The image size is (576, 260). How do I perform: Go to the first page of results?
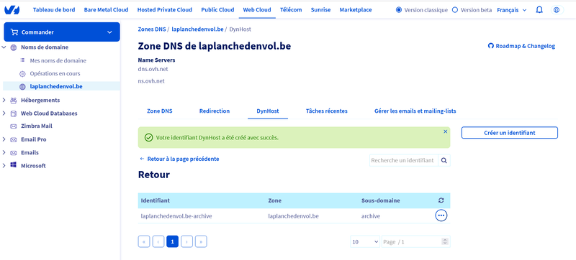(x=144, y=242)
